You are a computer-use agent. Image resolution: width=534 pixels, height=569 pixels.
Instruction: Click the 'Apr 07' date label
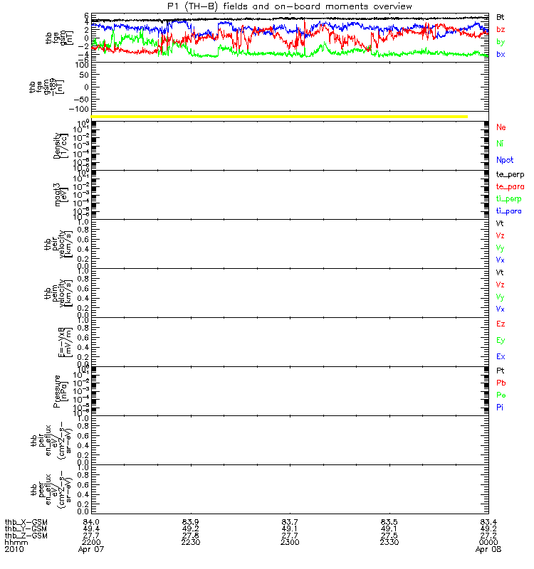click(x=91, y=549)
